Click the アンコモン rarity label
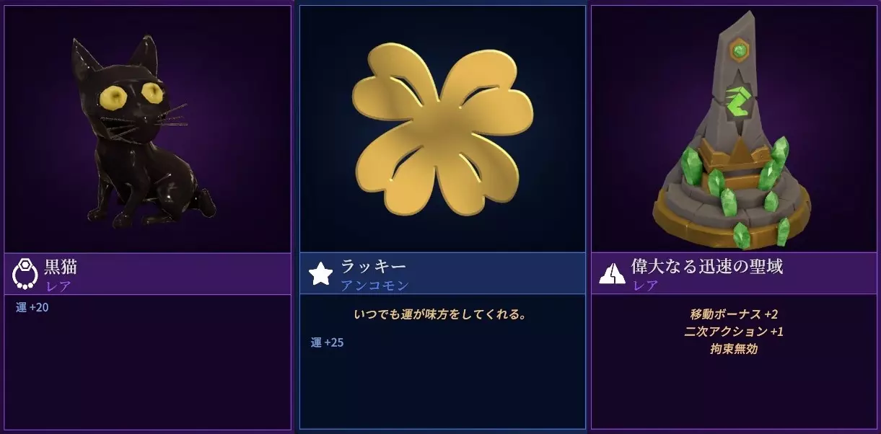Image resolution: width=881 pixels, height=434 pixels. [374, 285]
